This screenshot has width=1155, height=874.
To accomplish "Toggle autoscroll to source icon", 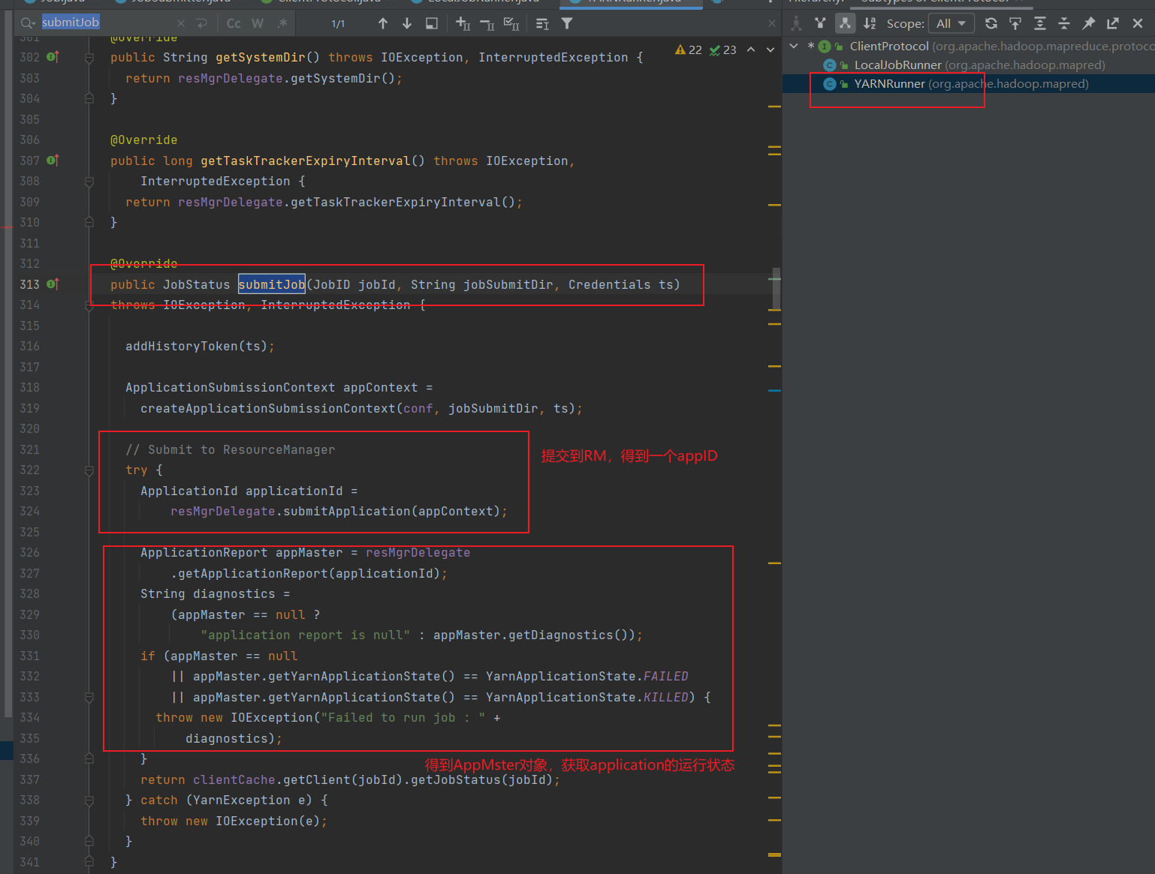I will click(1015, 23).
